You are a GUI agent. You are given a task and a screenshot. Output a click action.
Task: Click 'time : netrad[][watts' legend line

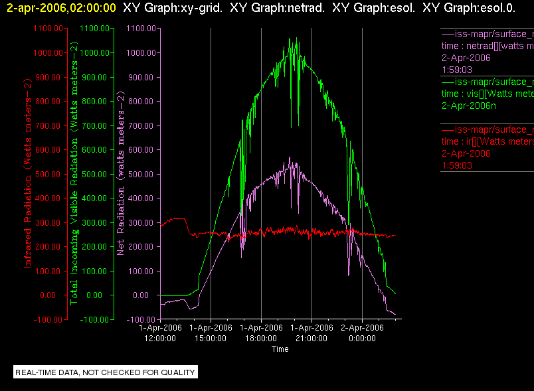(488, 46)
